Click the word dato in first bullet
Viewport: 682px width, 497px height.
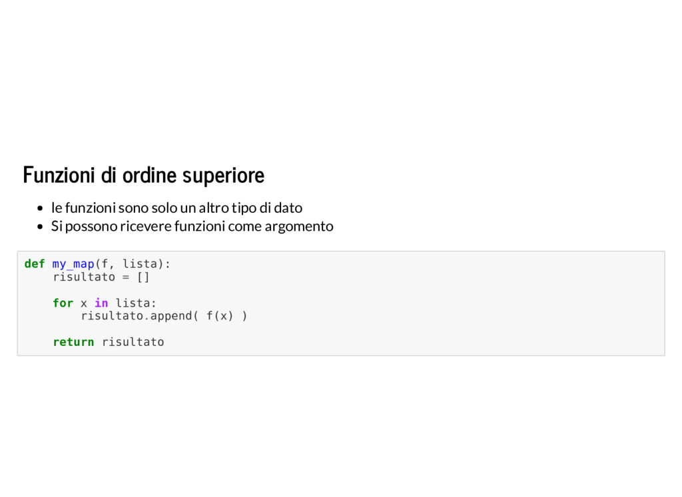click(x=288, y=208)
